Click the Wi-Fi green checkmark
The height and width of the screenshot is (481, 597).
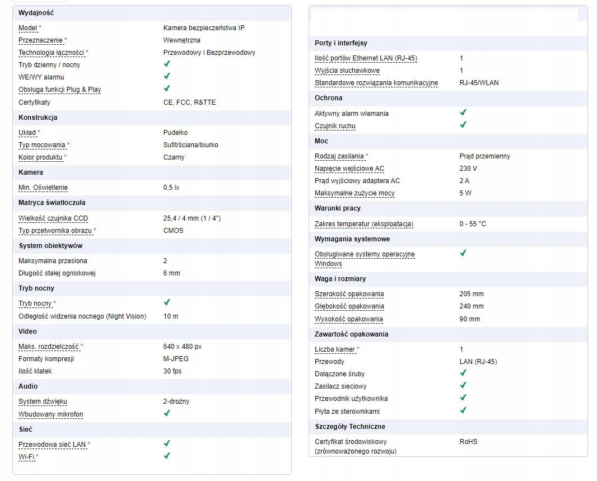(x=166, y=456)
